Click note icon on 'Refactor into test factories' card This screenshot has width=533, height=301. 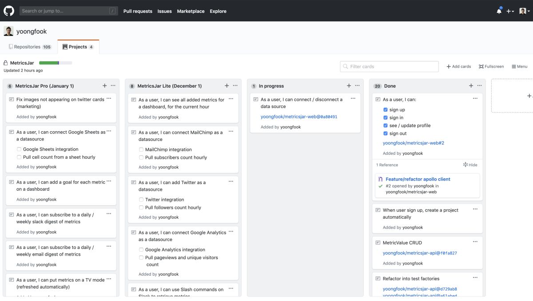pos(378,279)
